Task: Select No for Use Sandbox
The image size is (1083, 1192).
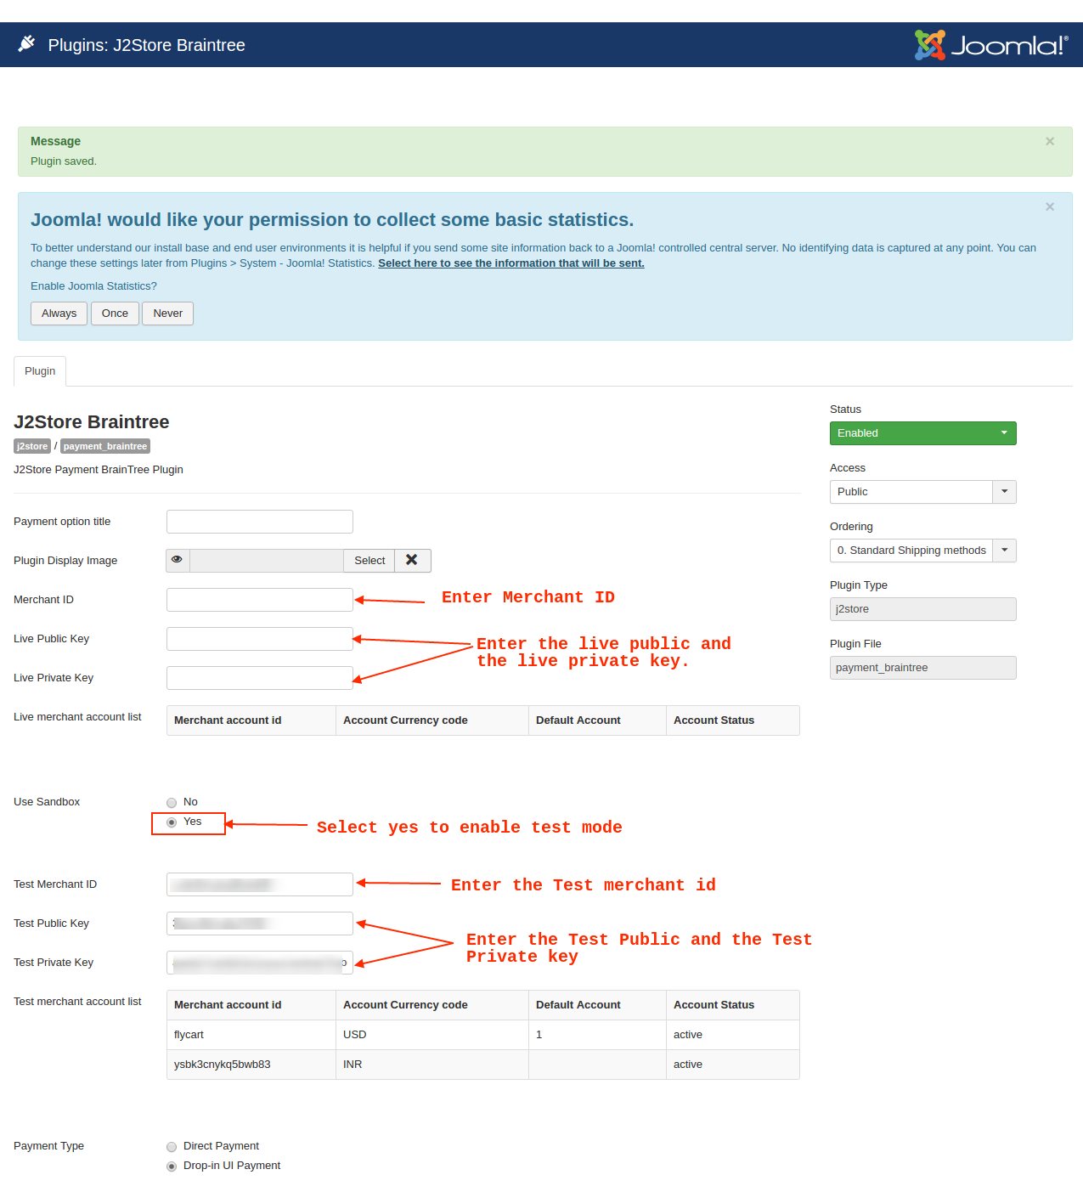Action: tap(172, 803)
